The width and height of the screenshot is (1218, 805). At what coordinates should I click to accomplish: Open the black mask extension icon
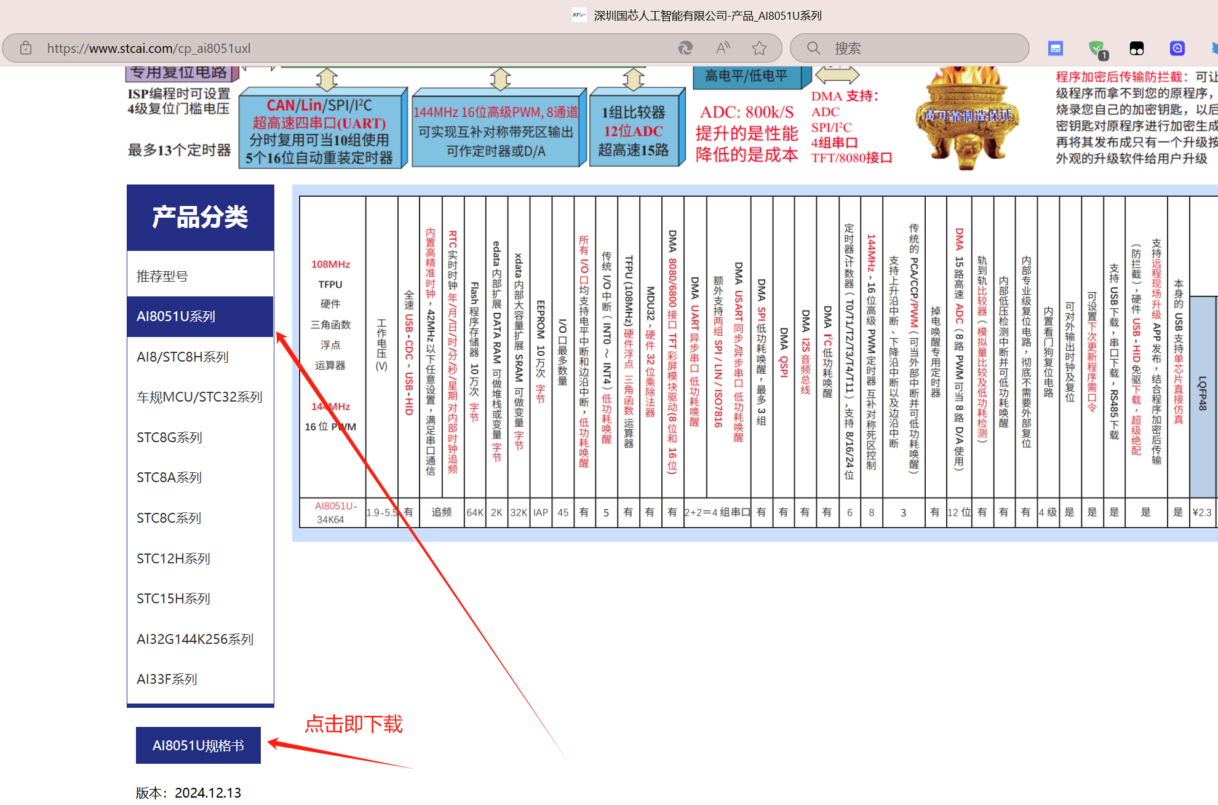(x=1137, y=48)
